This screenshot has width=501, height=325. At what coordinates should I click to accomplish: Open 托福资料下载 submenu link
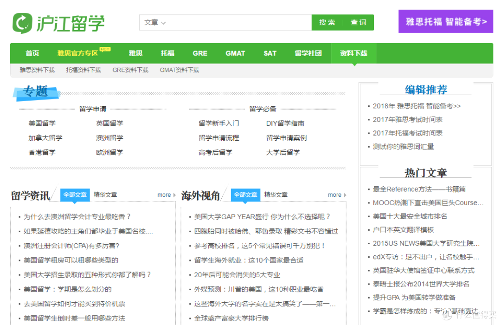(x=83, y=70)
